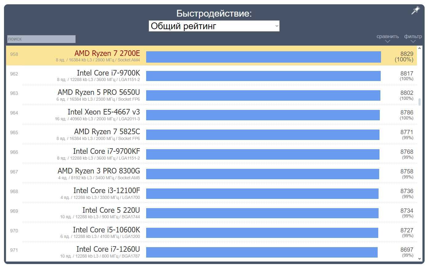
Task: Open AMD Ryzen 7 2700E entry
Action: (x=107, y=53)
